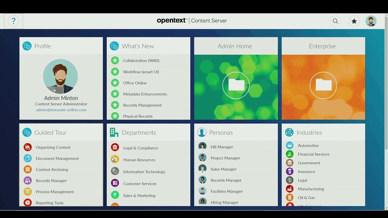
Task: Click the Human Resources department icon
Action: click(115, 159)
